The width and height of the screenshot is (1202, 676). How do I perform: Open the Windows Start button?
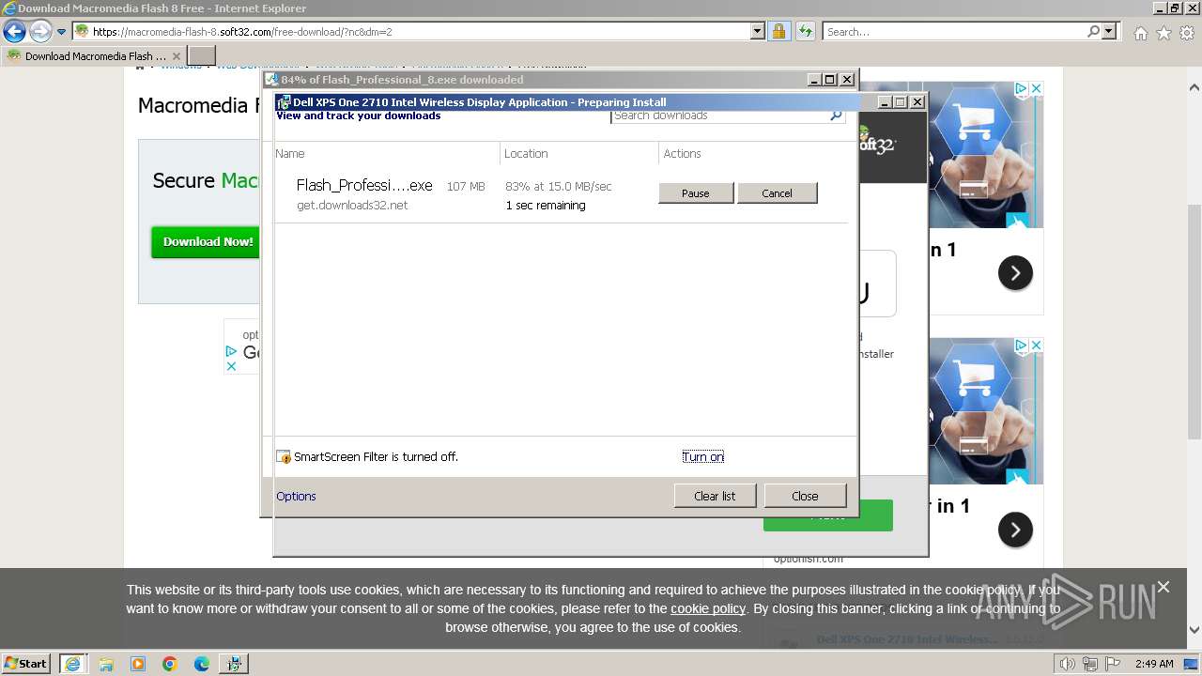[26, 663]
